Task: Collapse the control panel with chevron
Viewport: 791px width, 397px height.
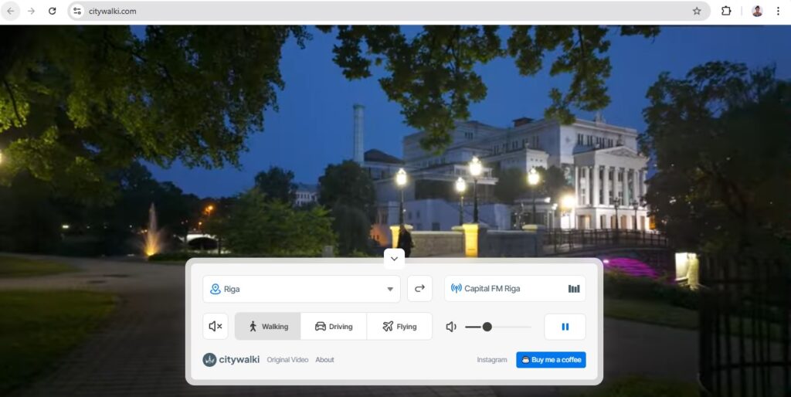Action: (394, 258)
